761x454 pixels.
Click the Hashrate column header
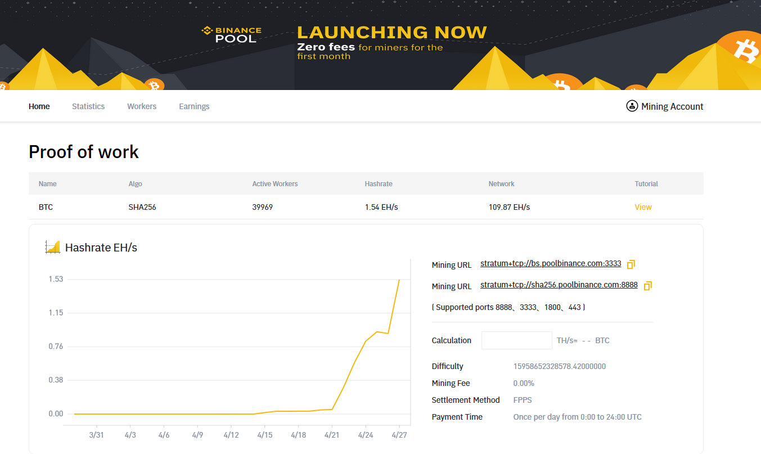[379, 184]
